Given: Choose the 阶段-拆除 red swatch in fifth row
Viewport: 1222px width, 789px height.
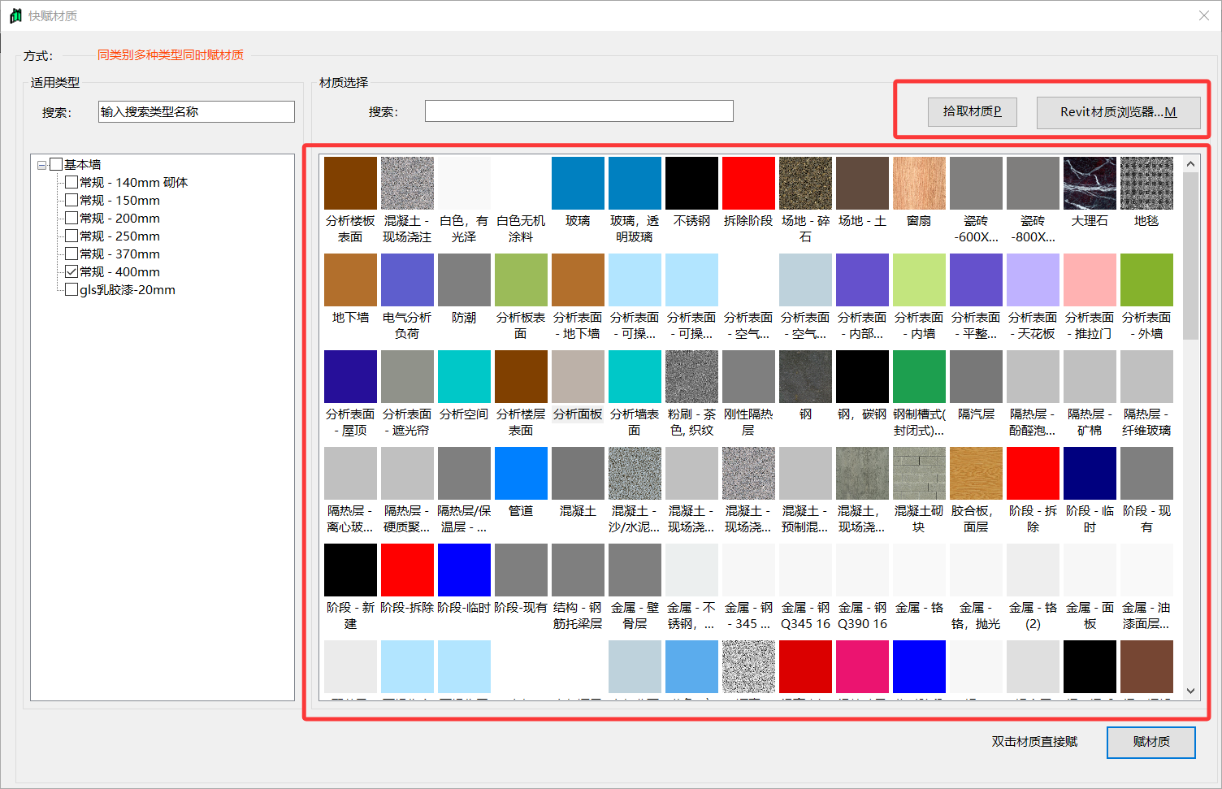Looking at the screenshot, I should tap(407, 570).
